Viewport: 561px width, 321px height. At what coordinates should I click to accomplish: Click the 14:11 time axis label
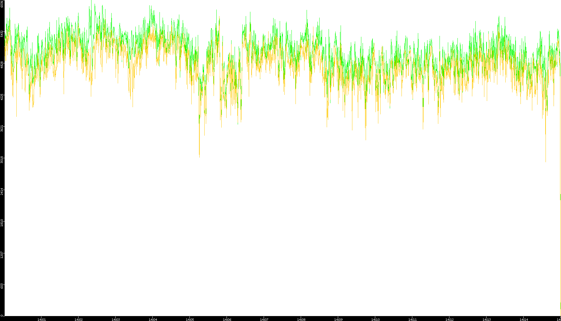point(412,319)
